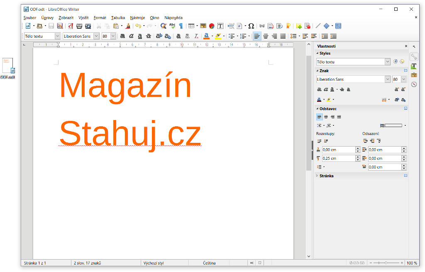The width and height of the screenshot is (425, 272).
Task: Open the Nástroje menu
Action: pyautogui.click(x=137, y=18)
